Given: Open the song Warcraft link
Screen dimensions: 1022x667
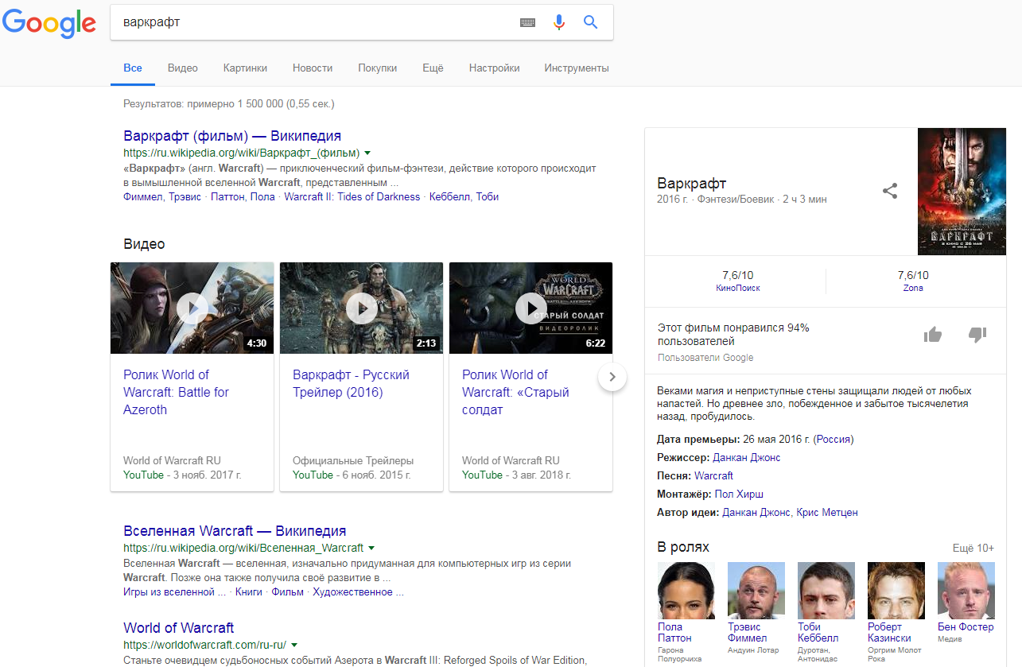Looking at the screenshot, I should point(713,476).
